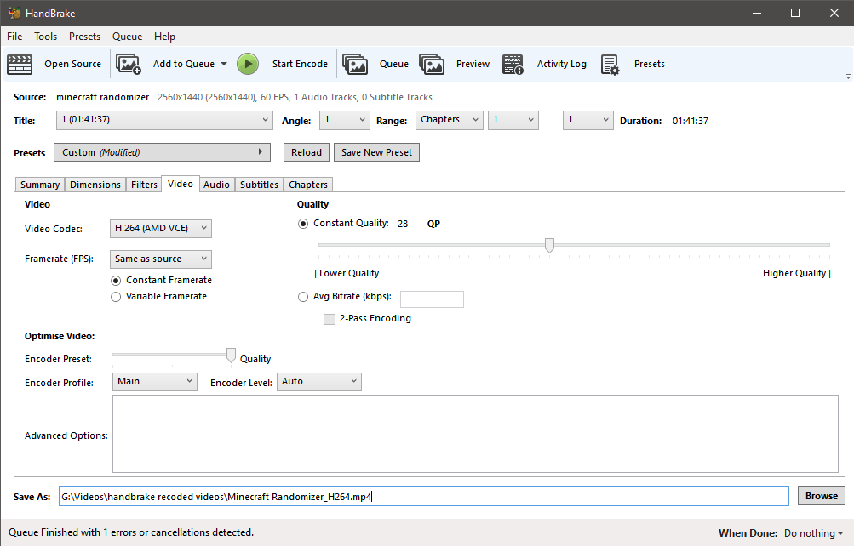The height and width of the screenshot is (546, 854).
Task: Switch to the Audio tab
Action: point(216,184)
